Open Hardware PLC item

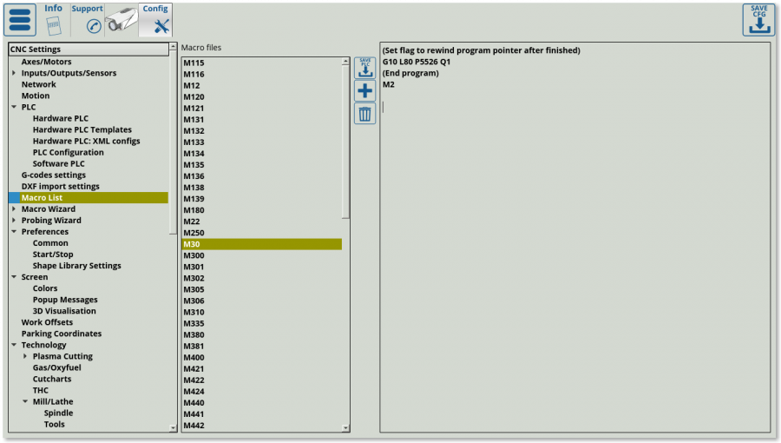click(x=60, y=118)
